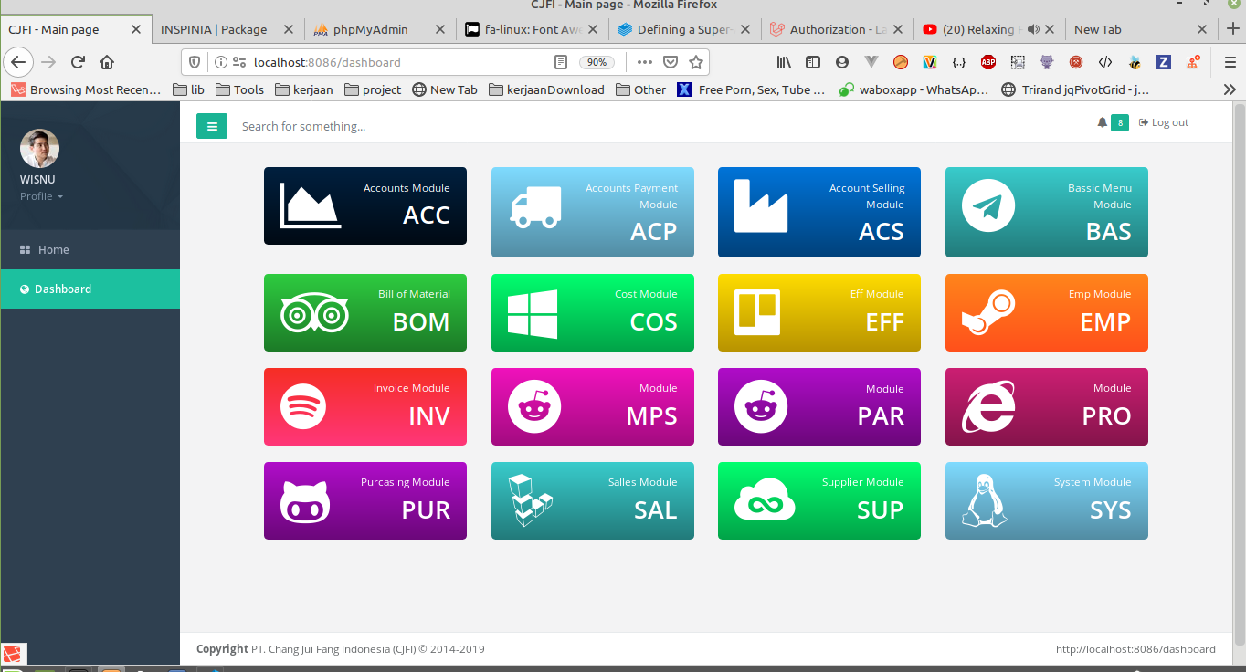The height and width of the screenshot is (672, 1246).
Task: Open notifications bell with badge 8
Action: (1113, 122)
